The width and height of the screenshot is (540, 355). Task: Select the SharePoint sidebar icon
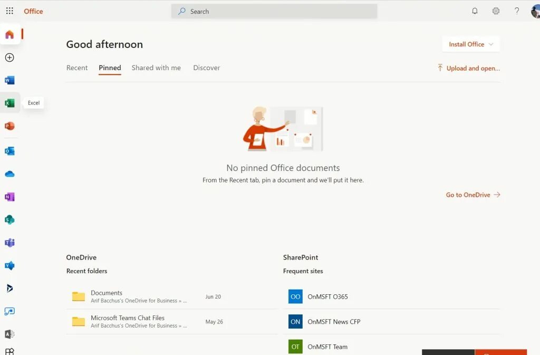tap(9, 219)
